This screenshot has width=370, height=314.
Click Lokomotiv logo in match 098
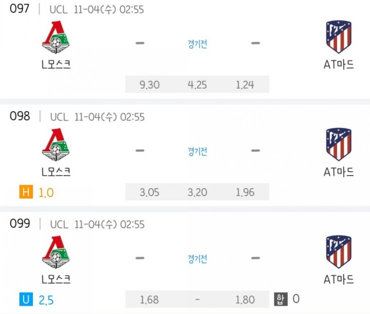[56, 144]
